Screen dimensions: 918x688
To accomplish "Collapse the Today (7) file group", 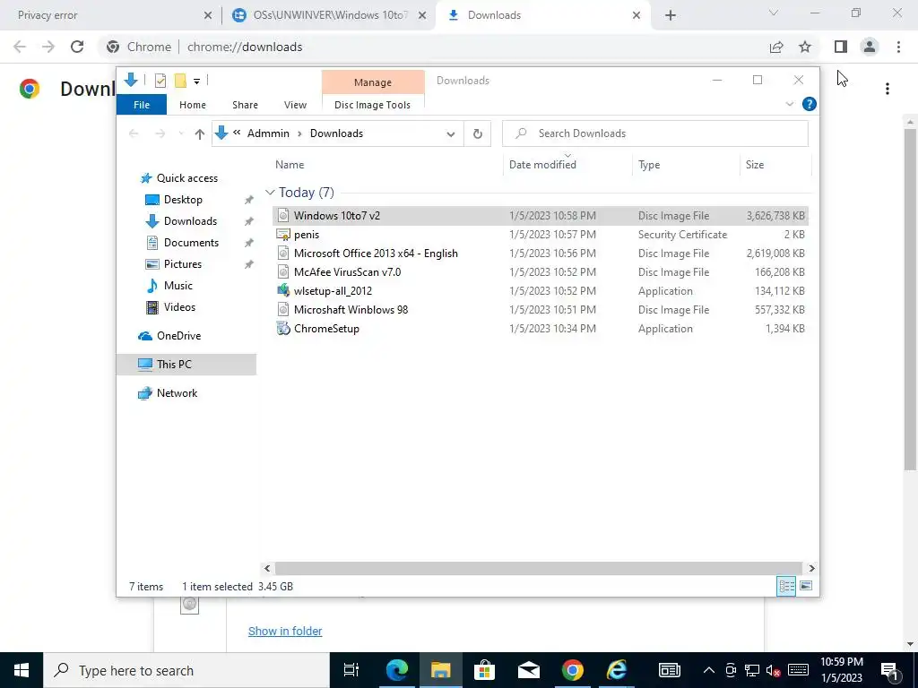I will coord(270,193).
